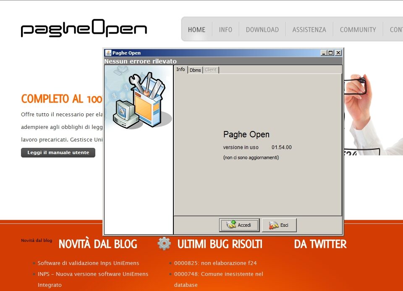Open the Software di validazione Inps UniEmens post
Screen dimensions: 403x291
pos(88,263)
